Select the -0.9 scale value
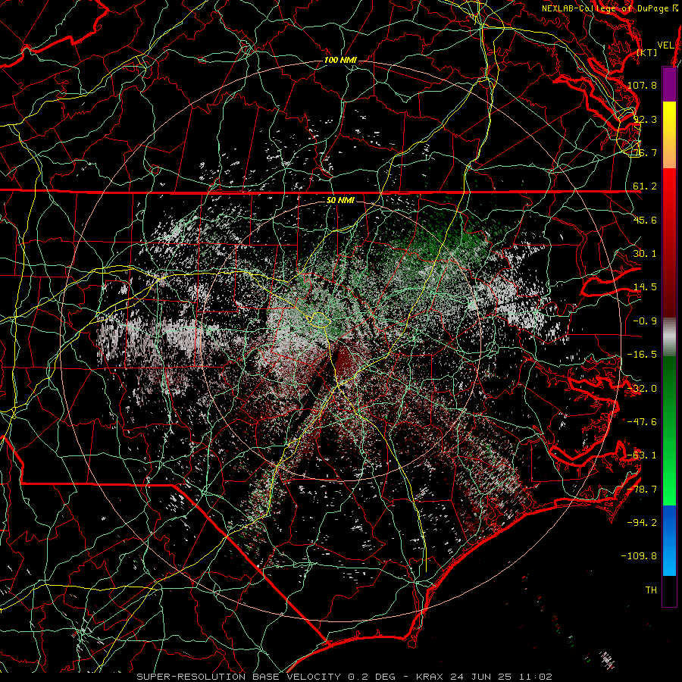682x682 pixels. click(645, 321)
